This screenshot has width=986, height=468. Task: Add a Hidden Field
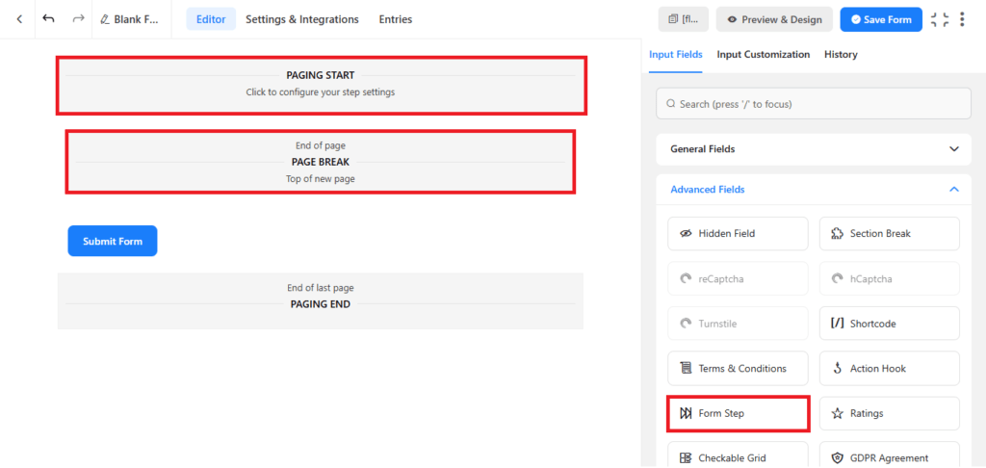pyautogui.click(x=738, y=233)
